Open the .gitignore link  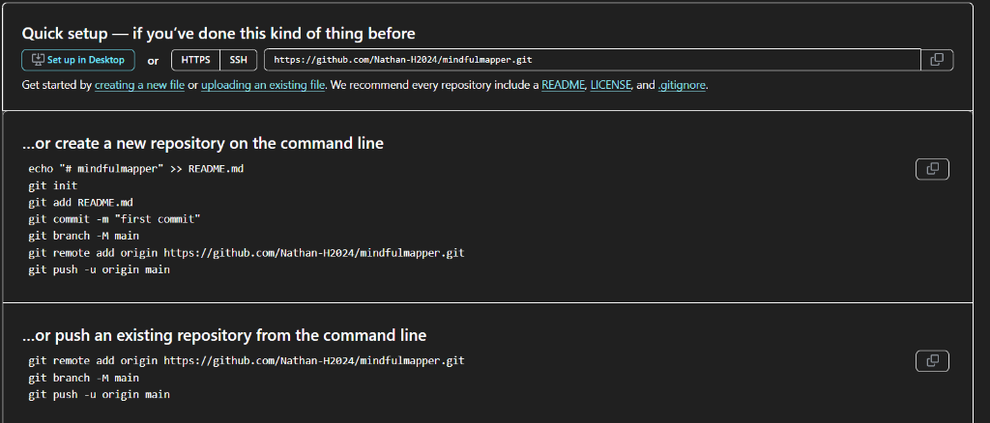[682, 85]
